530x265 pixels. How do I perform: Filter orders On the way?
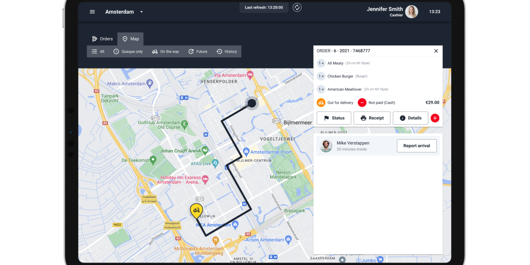(x=166, y=52)
